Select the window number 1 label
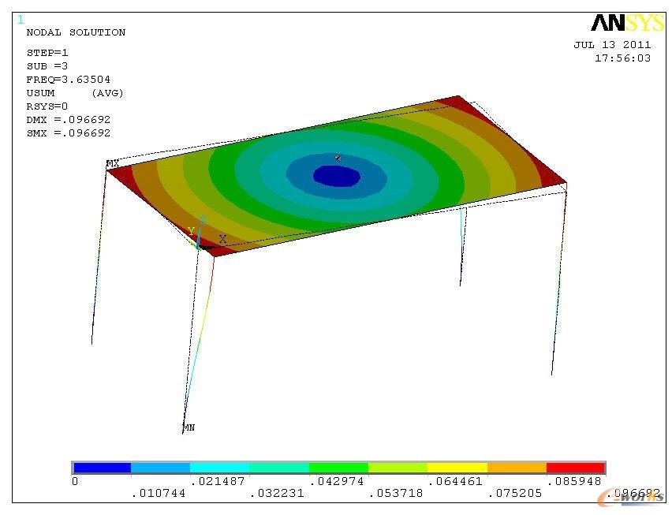The height and width of the screenshot is (515, 672). tap(20, 20)
